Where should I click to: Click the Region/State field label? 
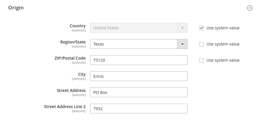pos(73,42)
